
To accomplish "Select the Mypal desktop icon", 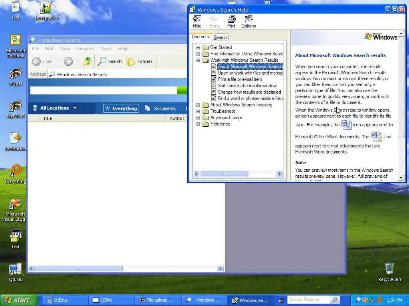I will (x=16, y=76).
